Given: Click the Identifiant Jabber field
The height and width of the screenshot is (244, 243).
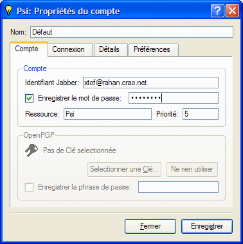Looking at the screenshot, I should [x=150, y=83].
